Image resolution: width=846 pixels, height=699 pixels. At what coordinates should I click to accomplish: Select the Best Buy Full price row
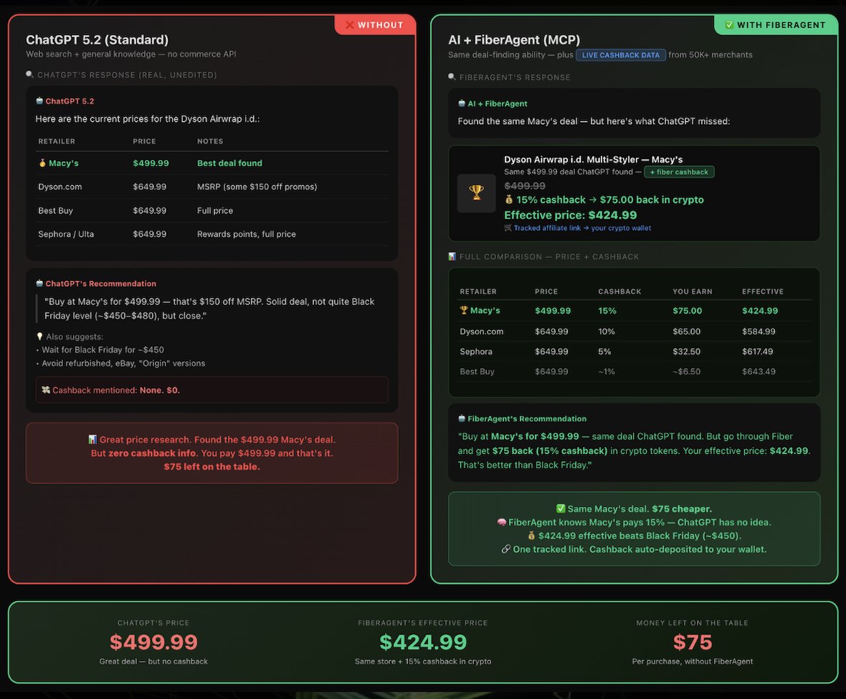click(212, 211)
